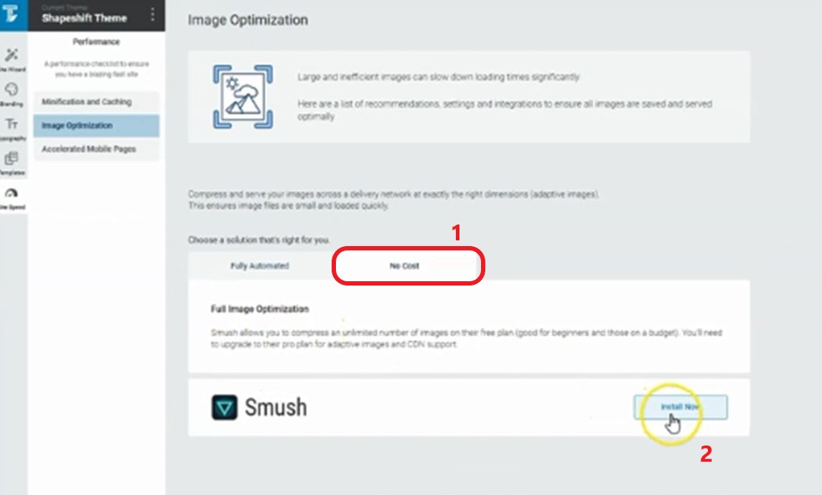Open Accelerated Mobile Pages section
This screenshot has height=495, width=822.
tap(96, 149)
